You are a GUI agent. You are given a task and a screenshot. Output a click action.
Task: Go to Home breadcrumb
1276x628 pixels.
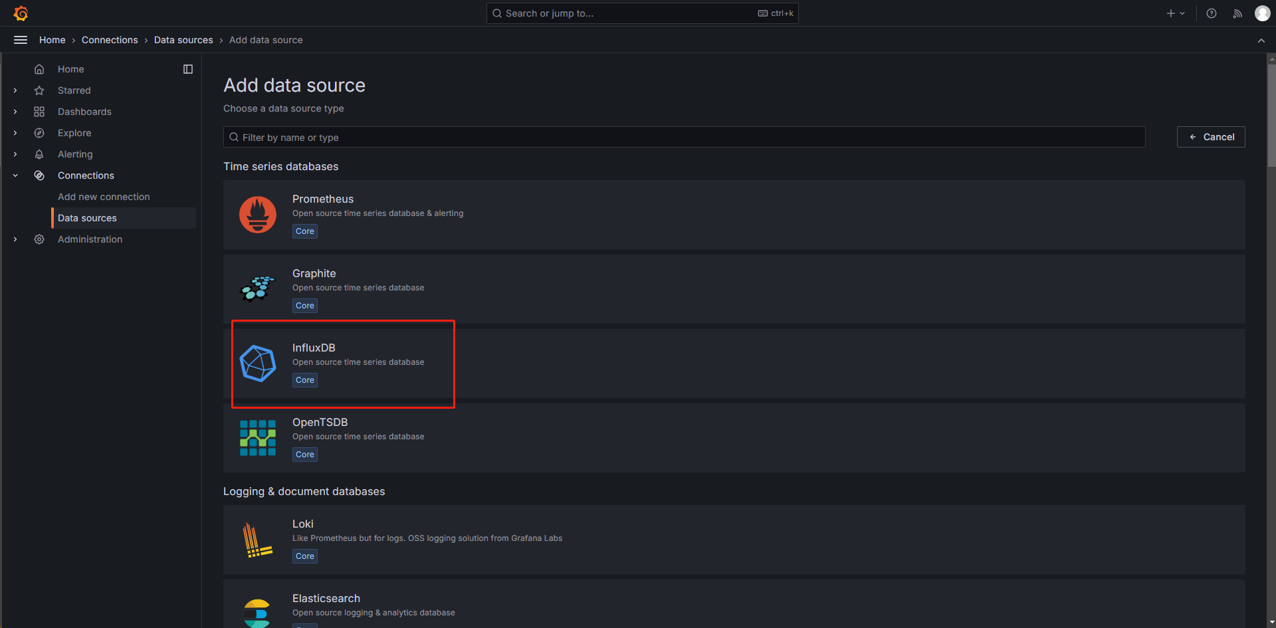point(53,40)
